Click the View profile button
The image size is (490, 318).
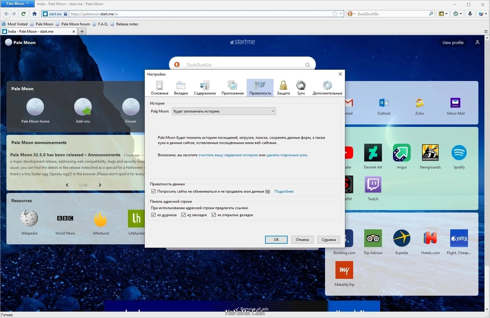pos(453,42)
